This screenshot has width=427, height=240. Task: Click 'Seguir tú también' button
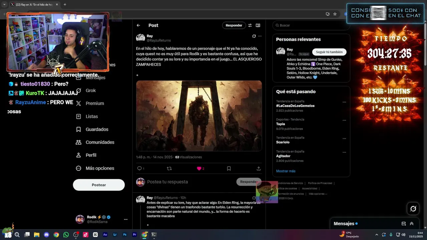[329, 52]
